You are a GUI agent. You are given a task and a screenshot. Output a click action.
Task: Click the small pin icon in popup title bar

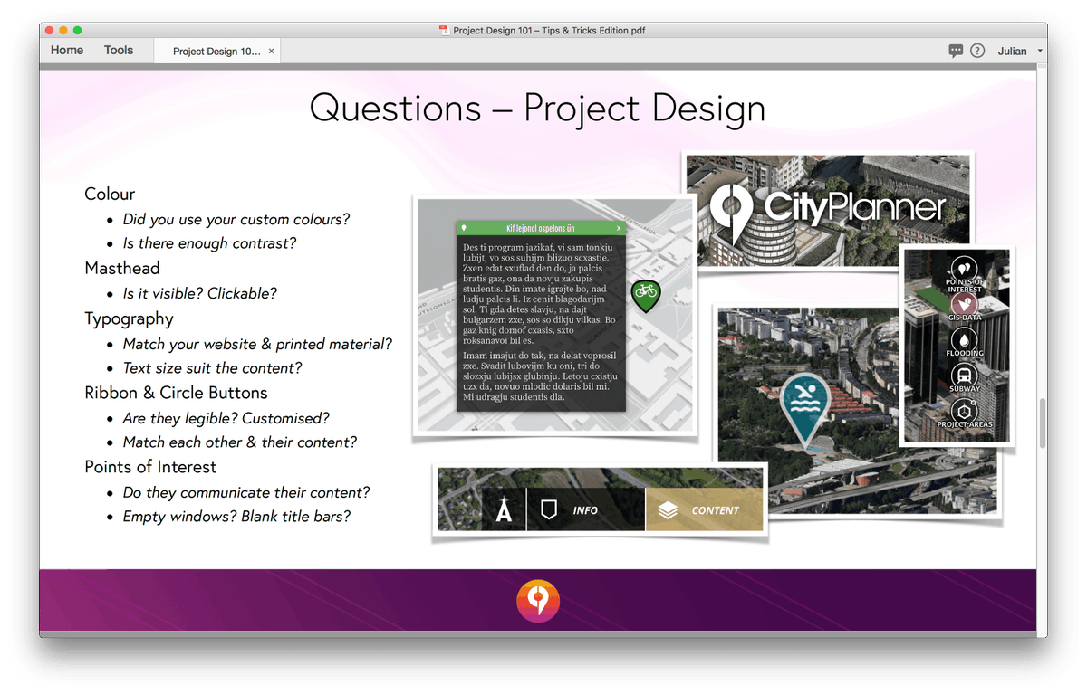point(464,229)
